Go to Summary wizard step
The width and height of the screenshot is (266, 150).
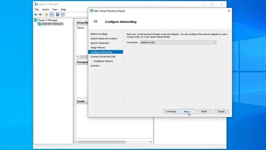pyautogui.click(x=95, y=66)
